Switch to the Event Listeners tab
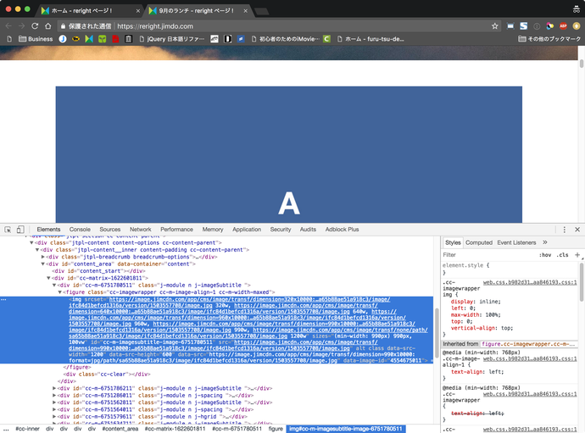 (x=516, y=242)
